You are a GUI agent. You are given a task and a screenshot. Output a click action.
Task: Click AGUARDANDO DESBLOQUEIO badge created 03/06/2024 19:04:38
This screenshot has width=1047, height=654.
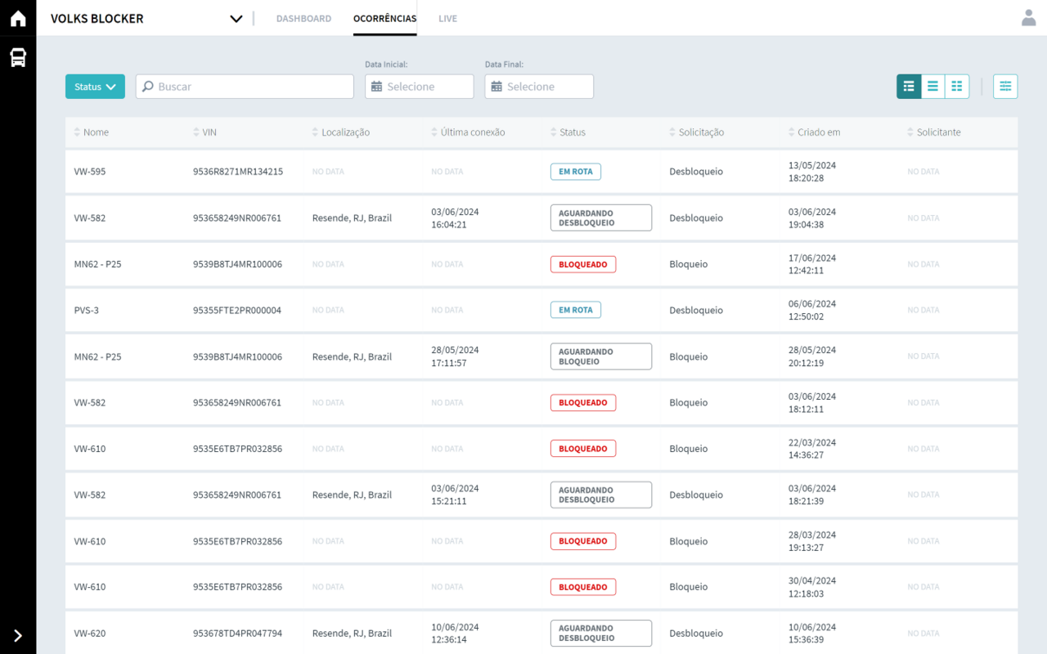(x=601, y=217)
